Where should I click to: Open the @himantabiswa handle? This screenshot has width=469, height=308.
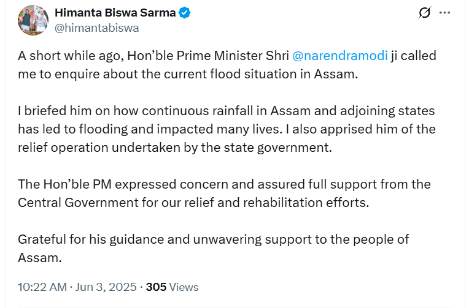tap(96, 28)
